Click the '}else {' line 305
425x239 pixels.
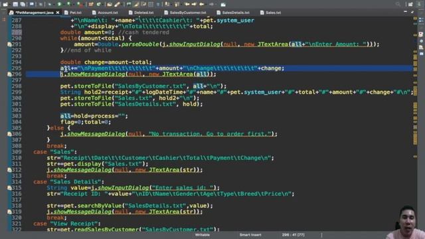58,128
